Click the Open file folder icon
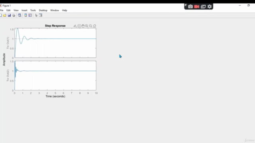This screenshot has height=143, width=255. click(5, 15)
